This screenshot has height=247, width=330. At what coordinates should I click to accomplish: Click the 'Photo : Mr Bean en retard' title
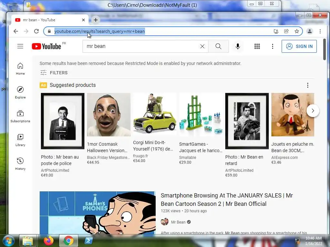pos(244,160)
